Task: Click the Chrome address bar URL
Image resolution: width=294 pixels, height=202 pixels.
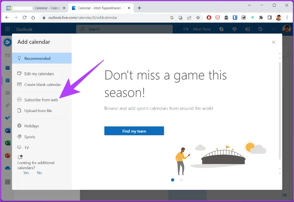Action: pyautogui.click(x=83, y=17)
